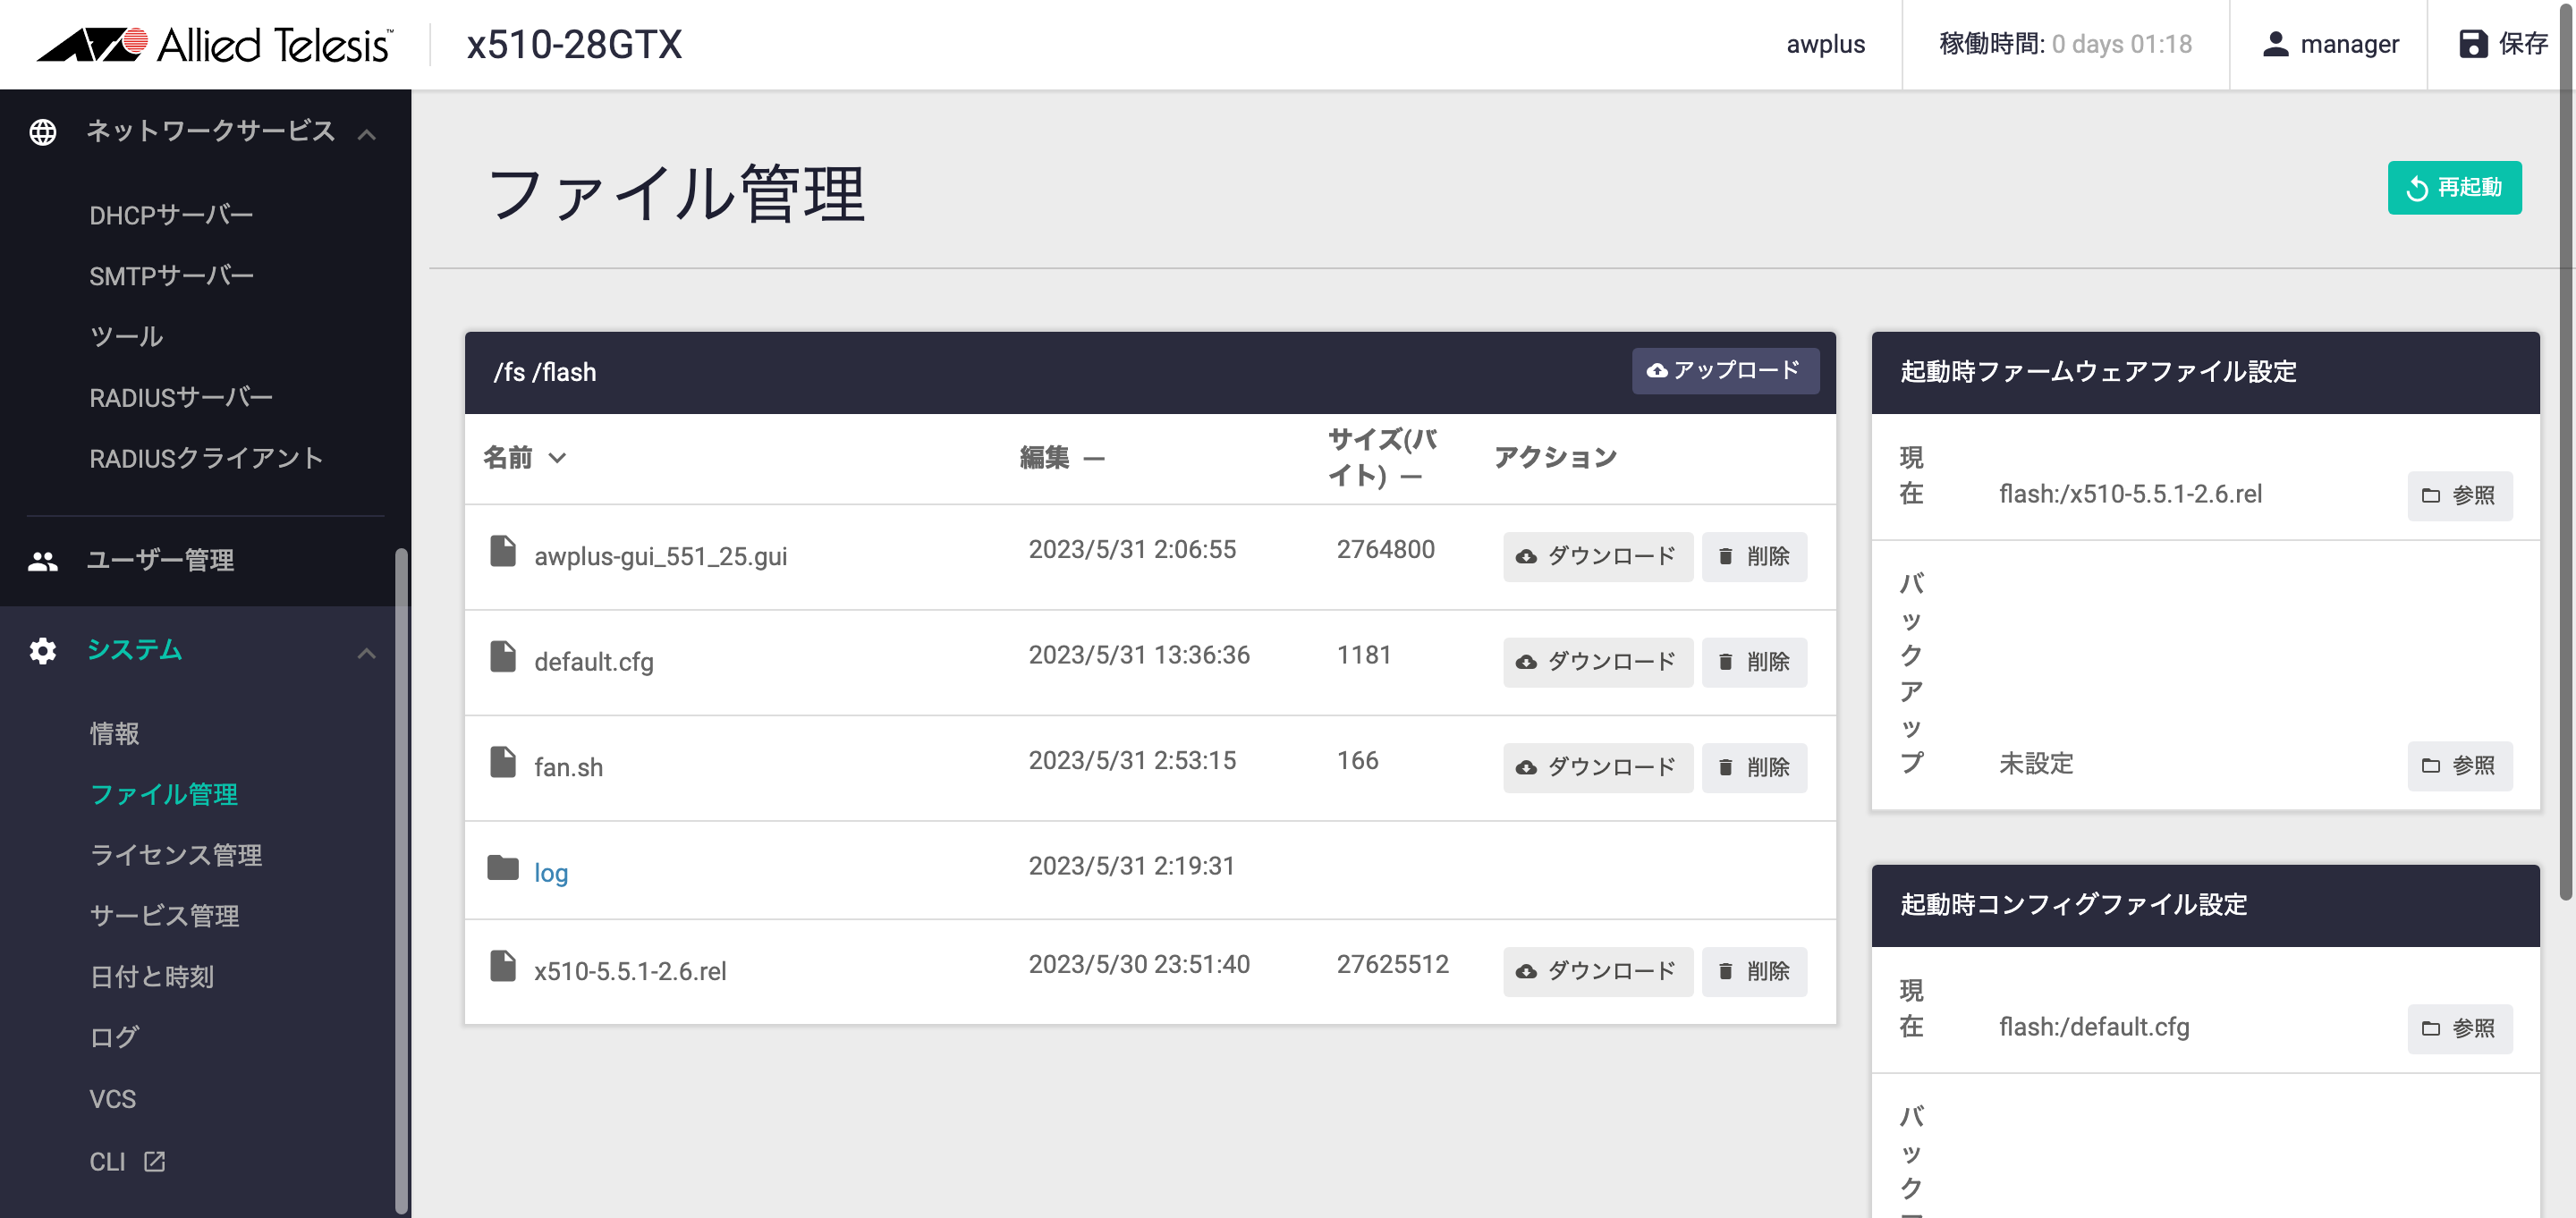The image size is (2576, 1218).
Task: Select DHCPサーバー in the sidebar
Action: 171,215
